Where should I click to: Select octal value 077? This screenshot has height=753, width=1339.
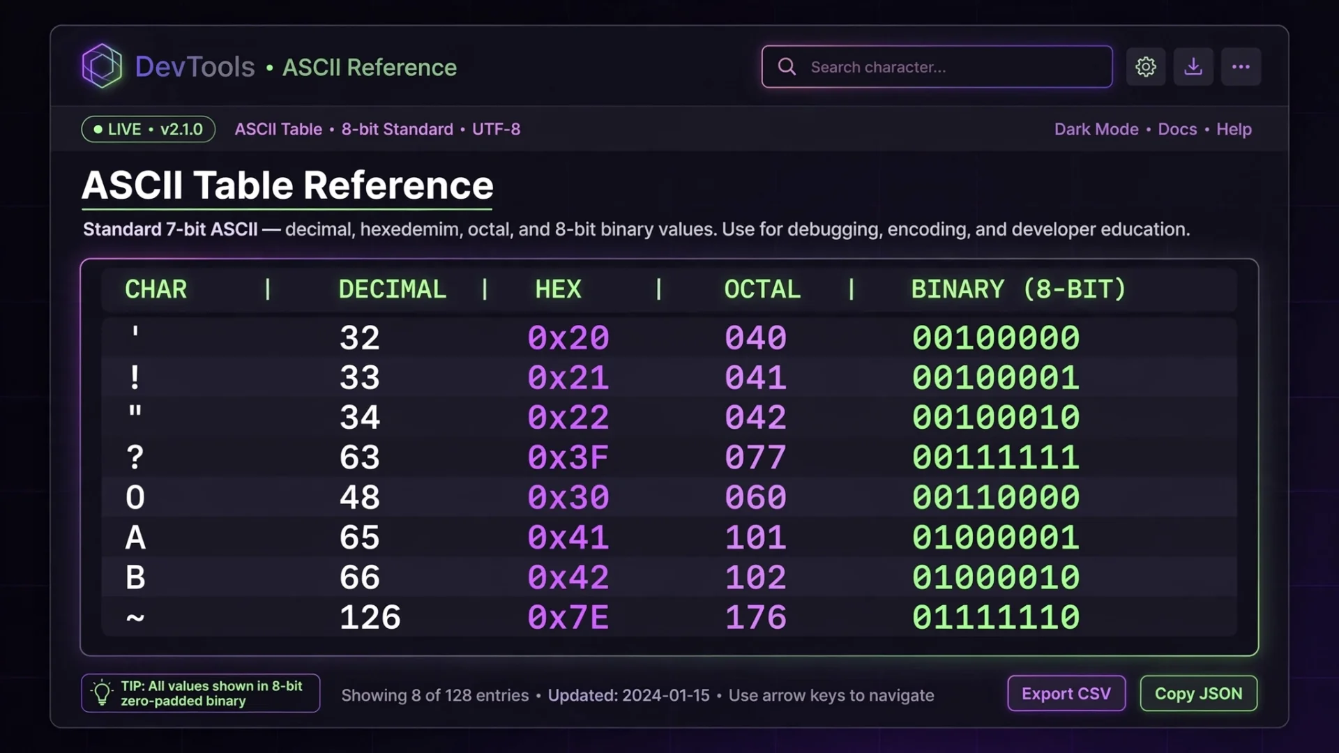point(756,458)
